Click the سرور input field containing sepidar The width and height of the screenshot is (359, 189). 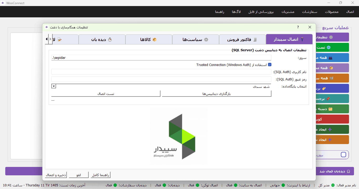coord(161,58)
